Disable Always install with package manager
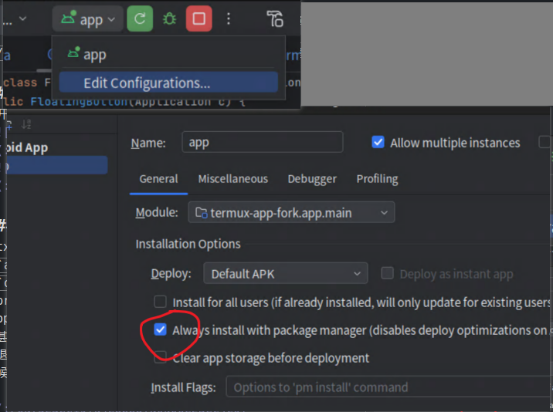Viewport: 553px width, 412px height. pyautogui.click(x=161, y=329)
